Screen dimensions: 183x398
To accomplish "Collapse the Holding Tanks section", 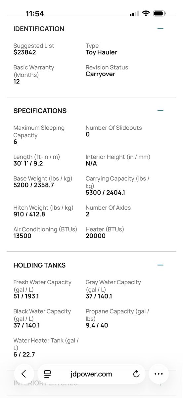I will click(x=160, y=265).
